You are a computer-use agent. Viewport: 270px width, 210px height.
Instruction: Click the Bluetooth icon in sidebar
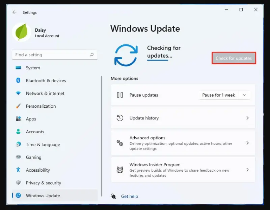pos(18,80)
